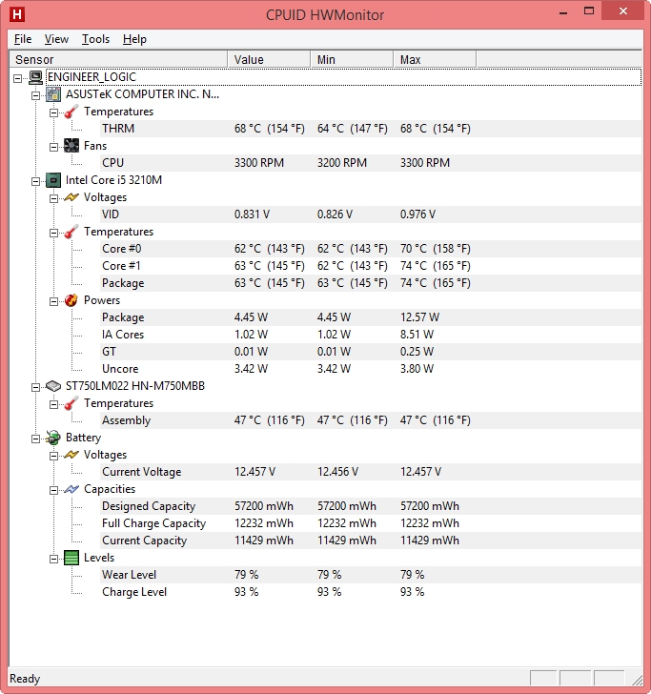Collapse the Intel Core i5 3210M node
This screenshot has width=651, height=694.
coord(36,180)
